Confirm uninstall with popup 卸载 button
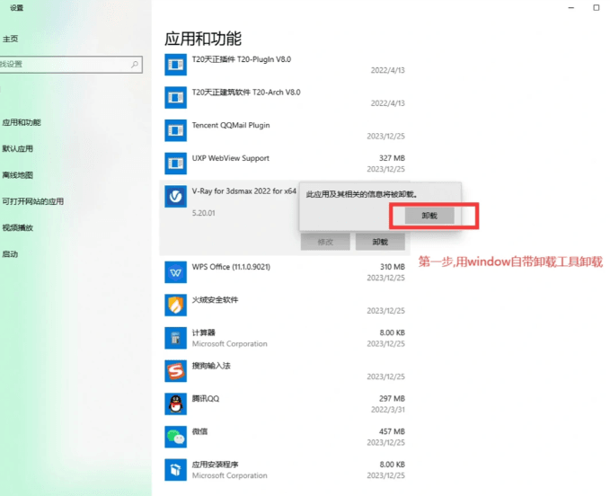The image size is (610, 496). [429, 216]
